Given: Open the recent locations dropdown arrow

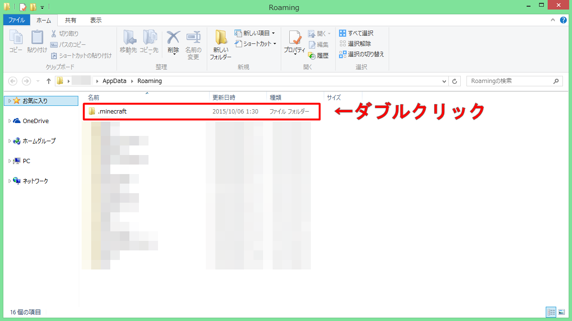Looking at the screenshot, I should coord(38,81).
